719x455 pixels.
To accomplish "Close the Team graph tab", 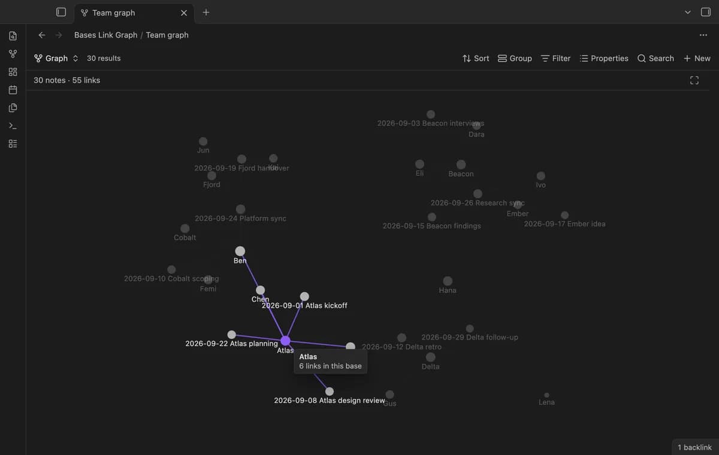I will (x=184, y=13).
